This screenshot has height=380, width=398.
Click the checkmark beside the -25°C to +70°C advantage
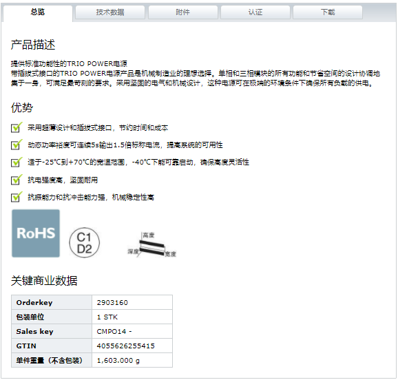click(x=17, y=162)
